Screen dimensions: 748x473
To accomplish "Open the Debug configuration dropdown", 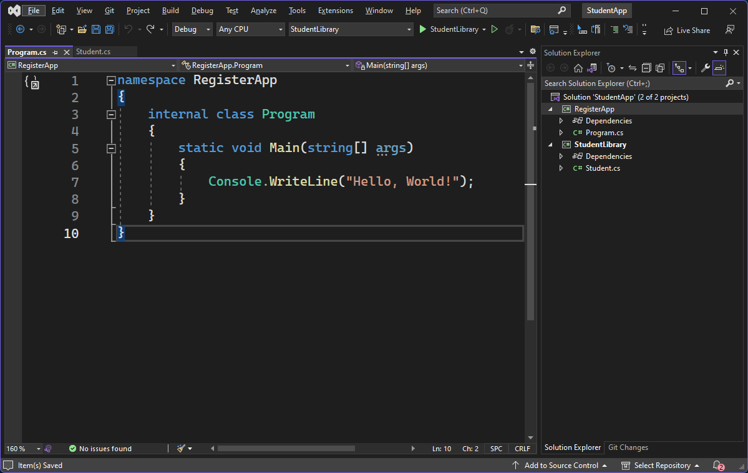I will tap(192, 29).
